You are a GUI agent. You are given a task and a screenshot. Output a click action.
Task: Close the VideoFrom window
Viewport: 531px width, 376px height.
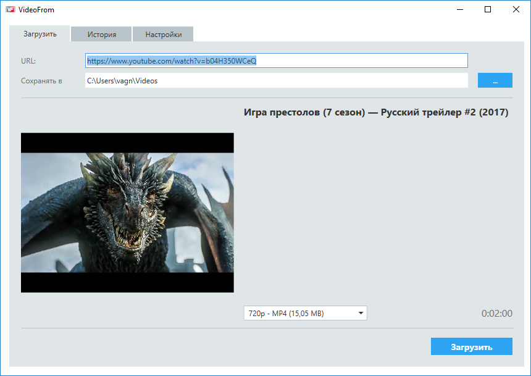click(x=516, y=10)
